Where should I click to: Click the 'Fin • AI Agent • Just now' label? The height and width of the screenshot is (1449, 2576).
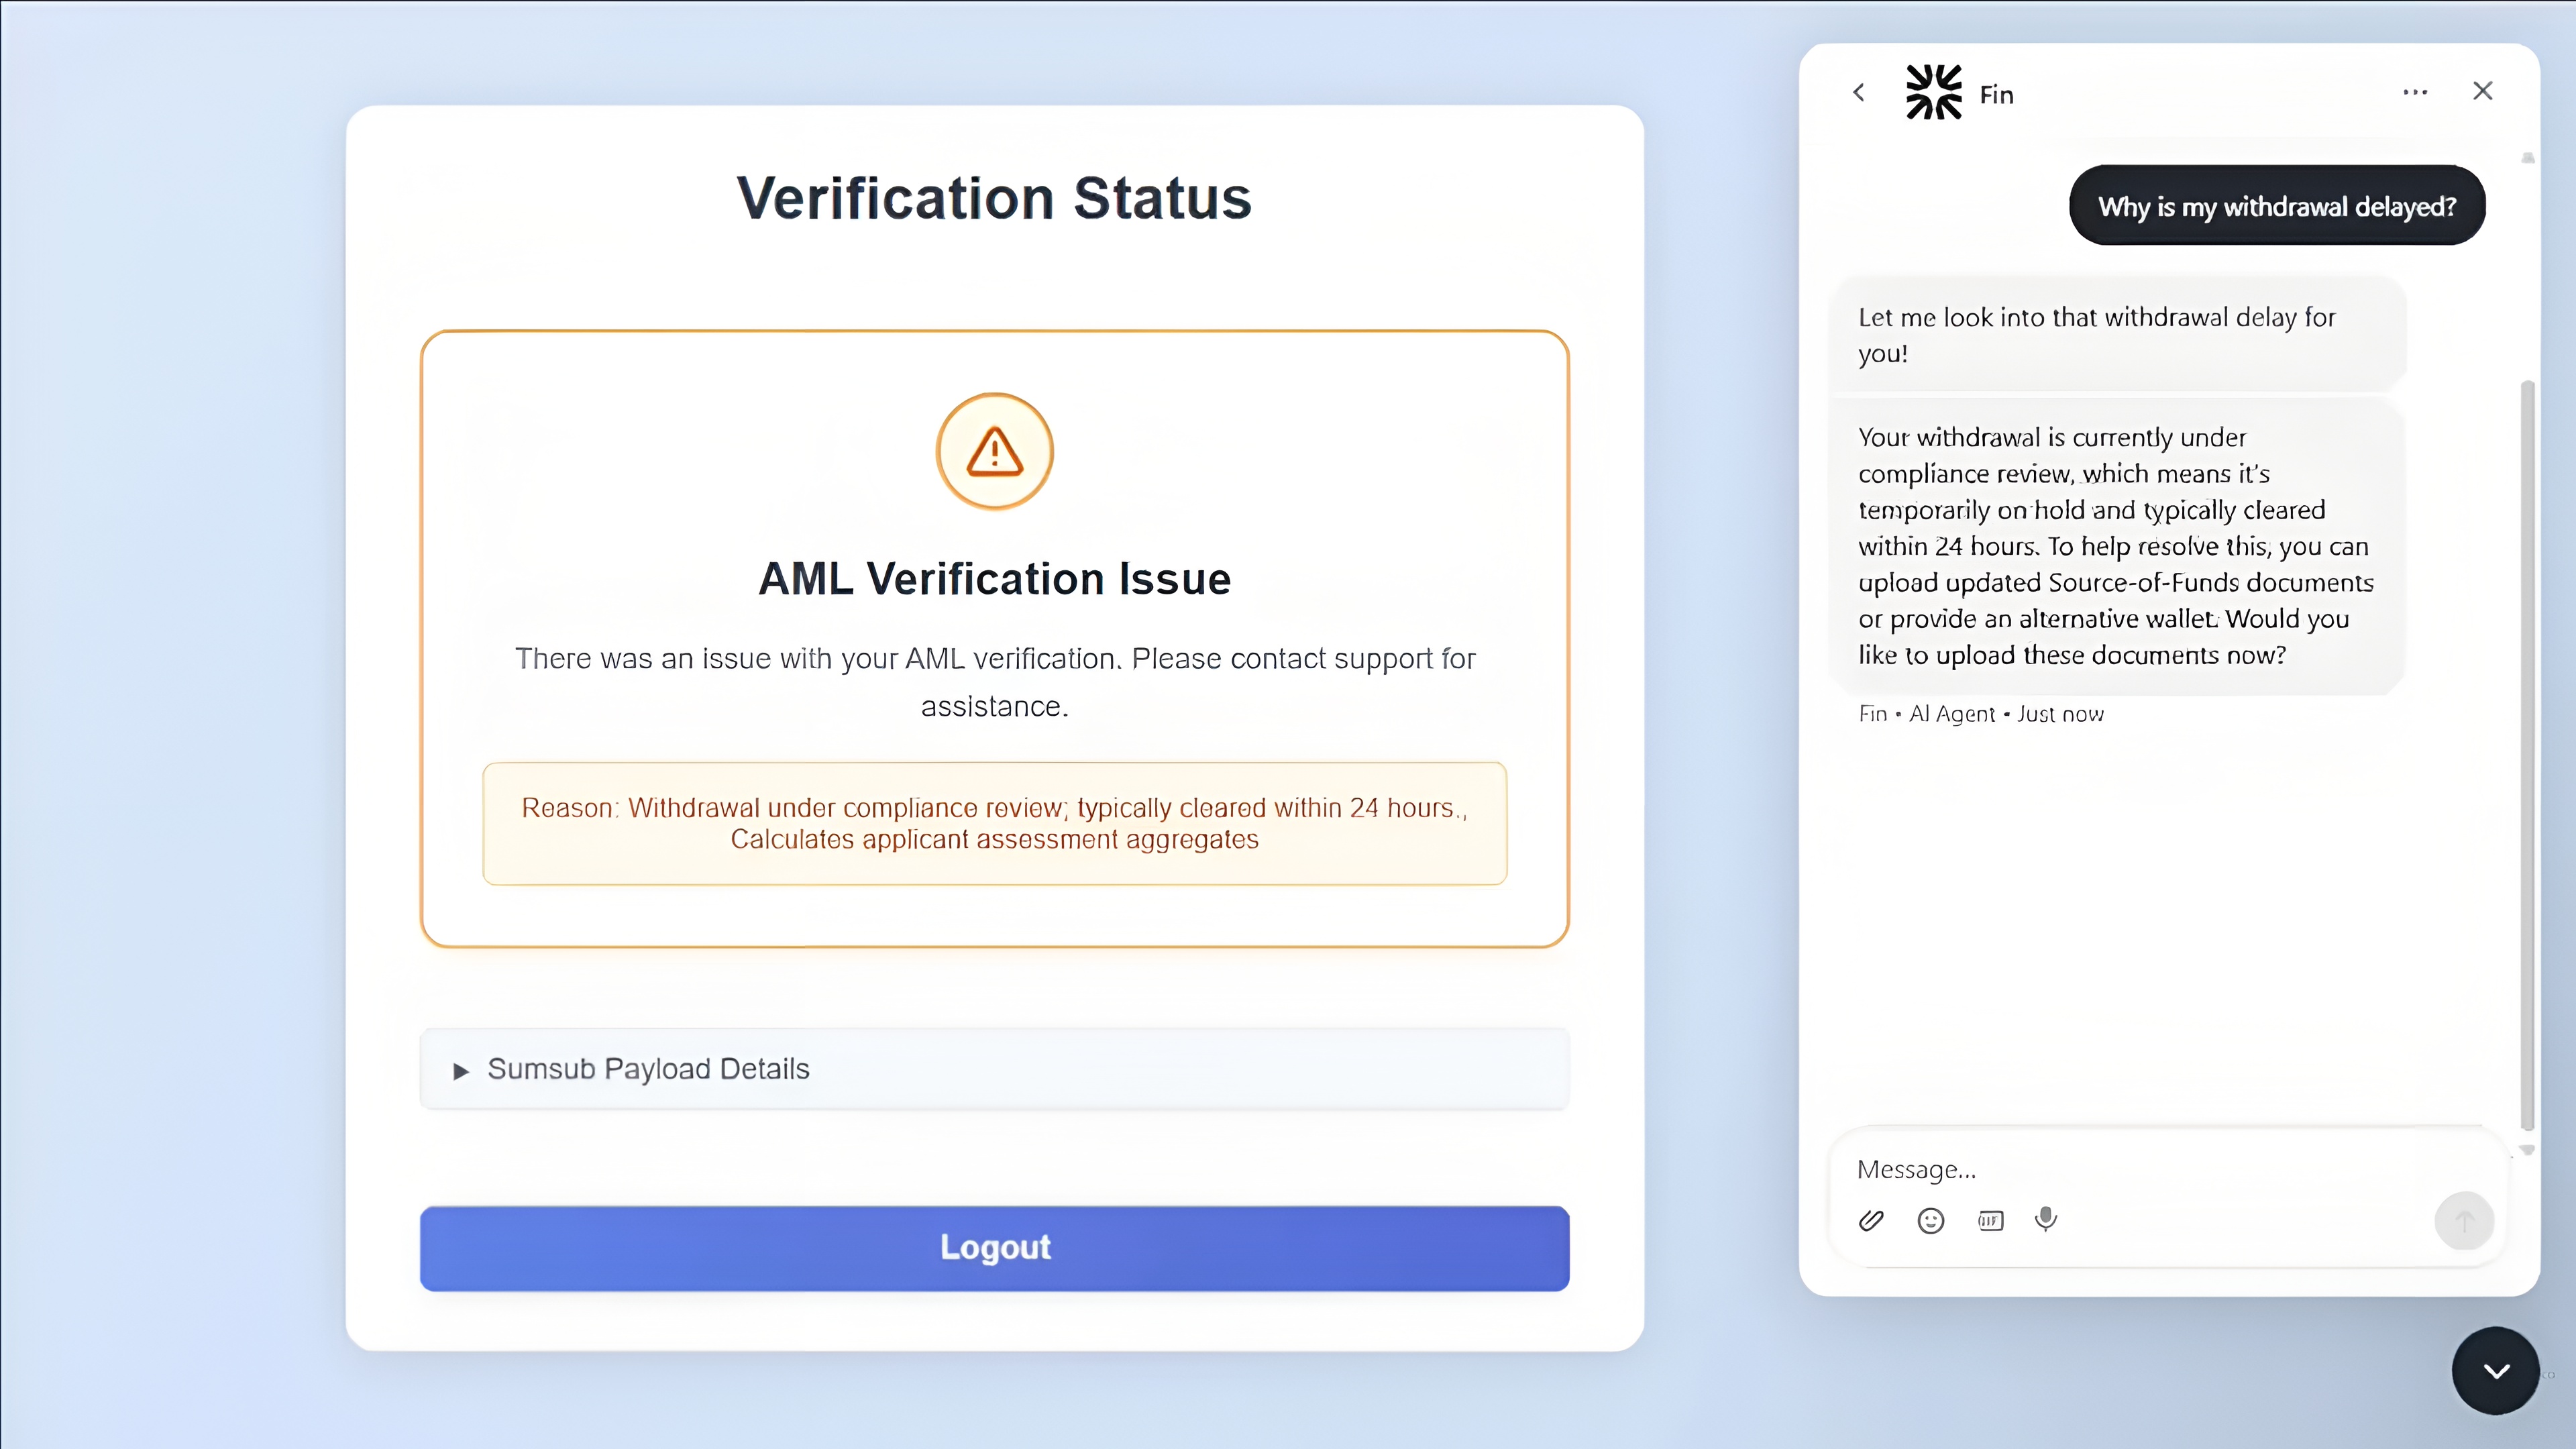coord(1981,714)
